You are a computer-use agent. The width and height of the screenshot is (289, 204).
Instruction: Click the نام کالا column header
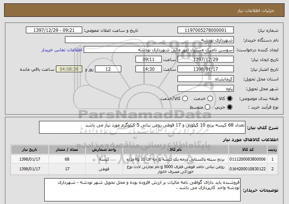(176, 150)
